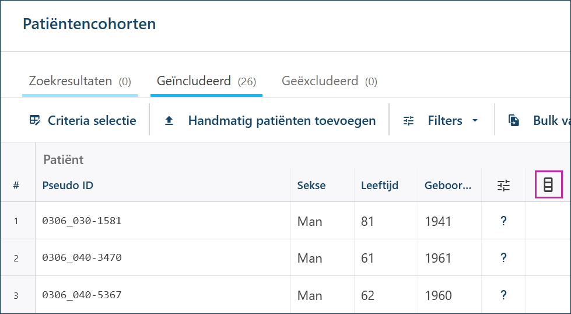Click the question mark for patient 0306_040-5367

(x=503, y=295)
